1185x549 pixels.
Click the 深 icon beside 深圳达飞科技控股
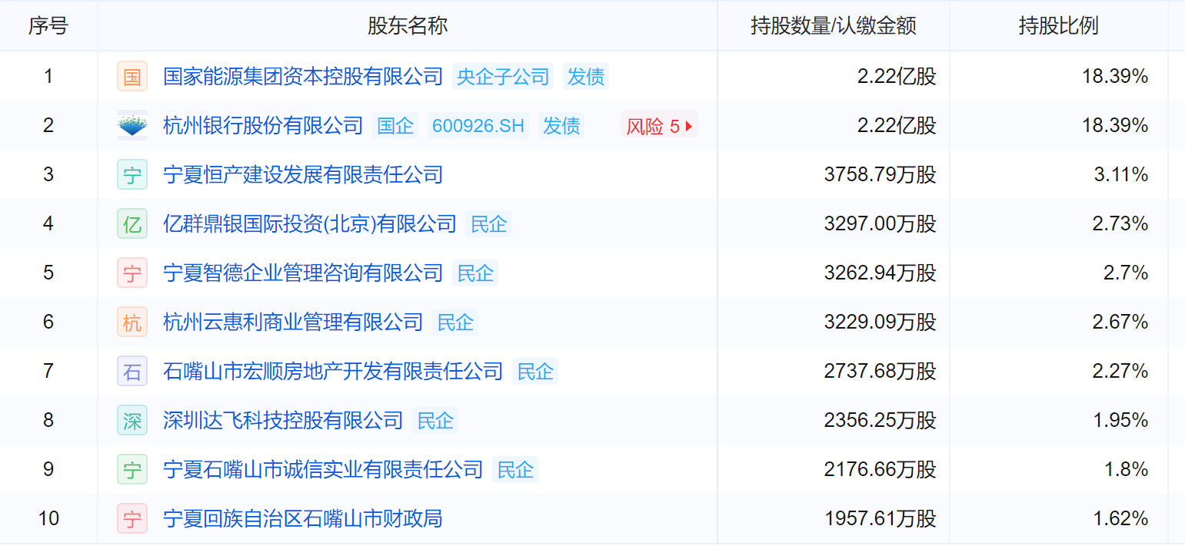click(132, 420)
